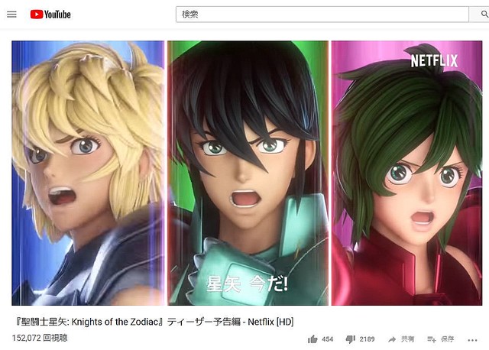Click the share arrow icon
489x350 pixels.
click(x=392, y=339)
